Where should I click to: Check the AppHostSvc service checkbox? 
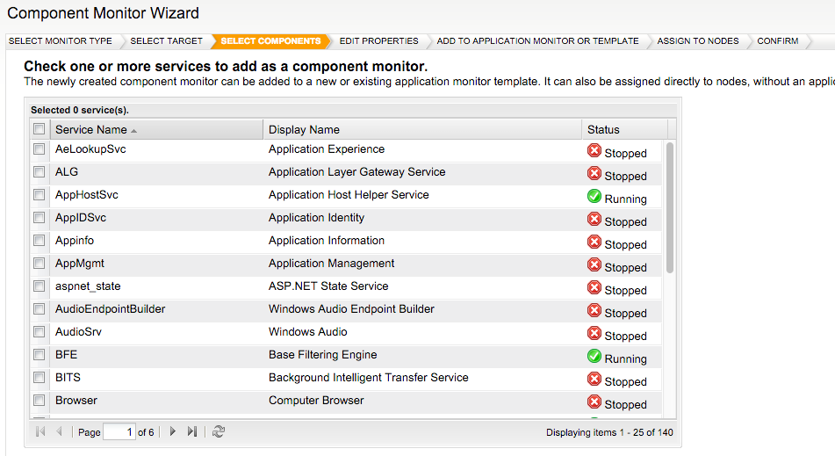pos(39,195)
